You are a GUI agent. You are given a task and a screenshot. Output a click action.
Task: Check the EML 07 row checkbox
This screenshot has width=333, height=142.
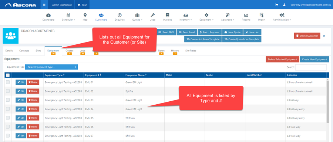8,136
